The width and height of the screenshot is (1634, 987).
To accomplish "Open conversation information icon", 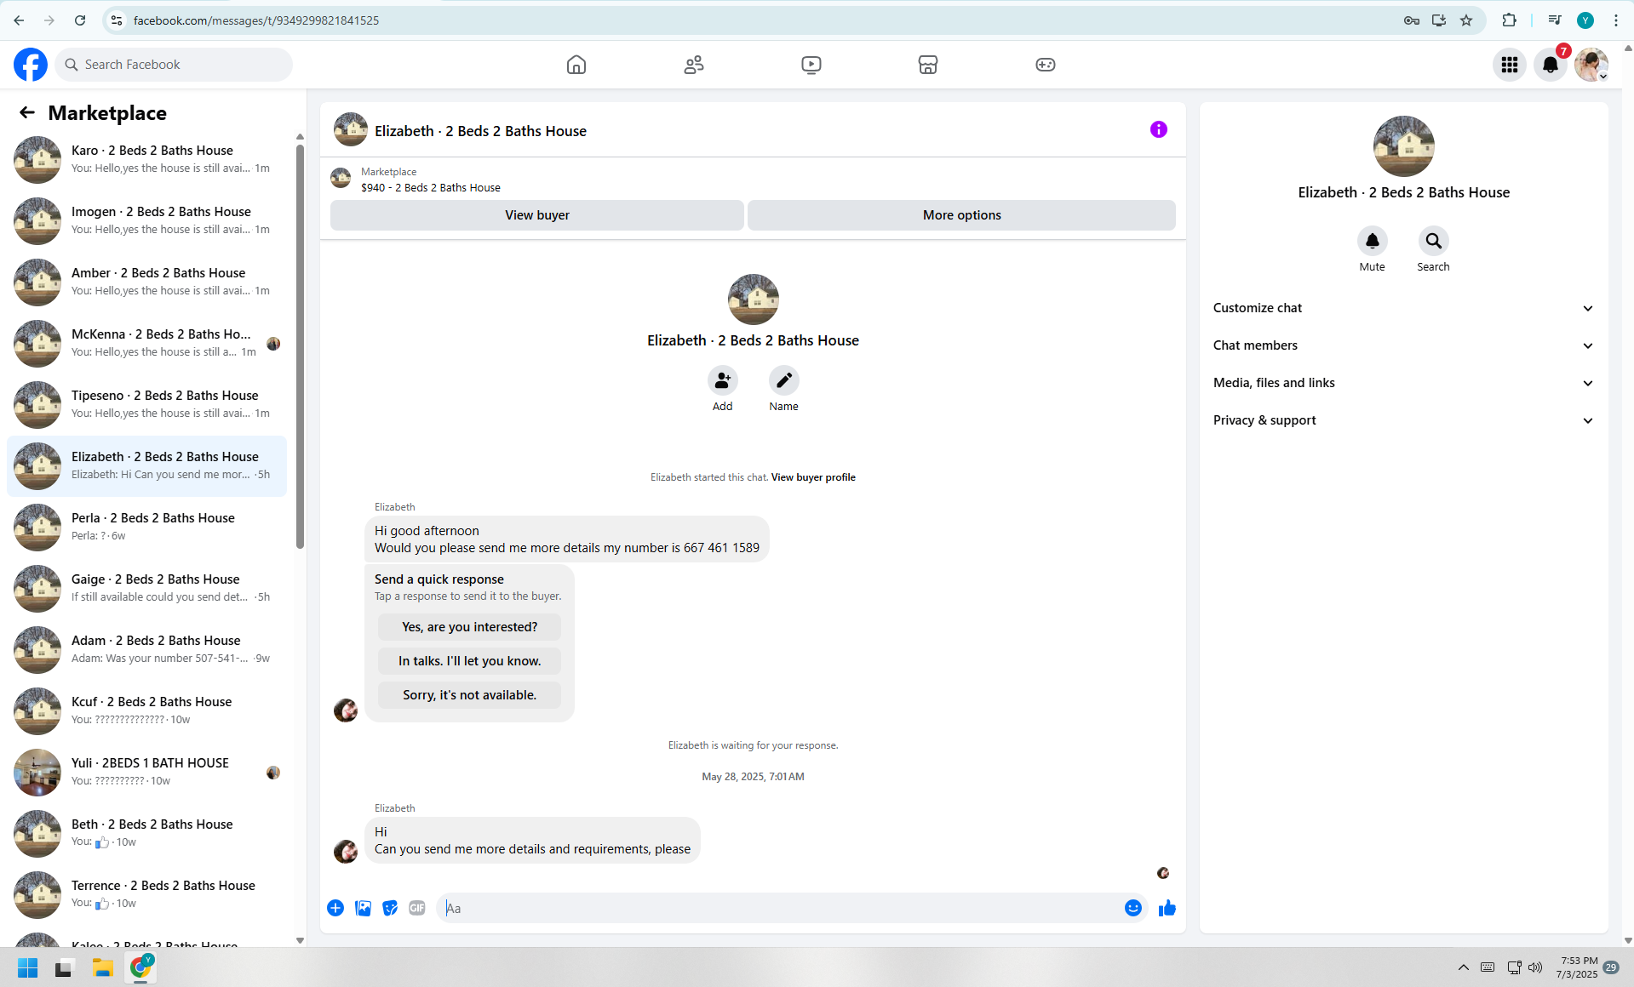I will tap(1159, 129).
